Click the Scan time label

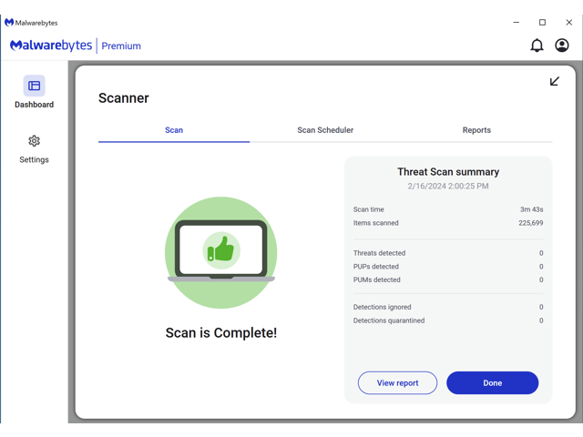[368, 209]
